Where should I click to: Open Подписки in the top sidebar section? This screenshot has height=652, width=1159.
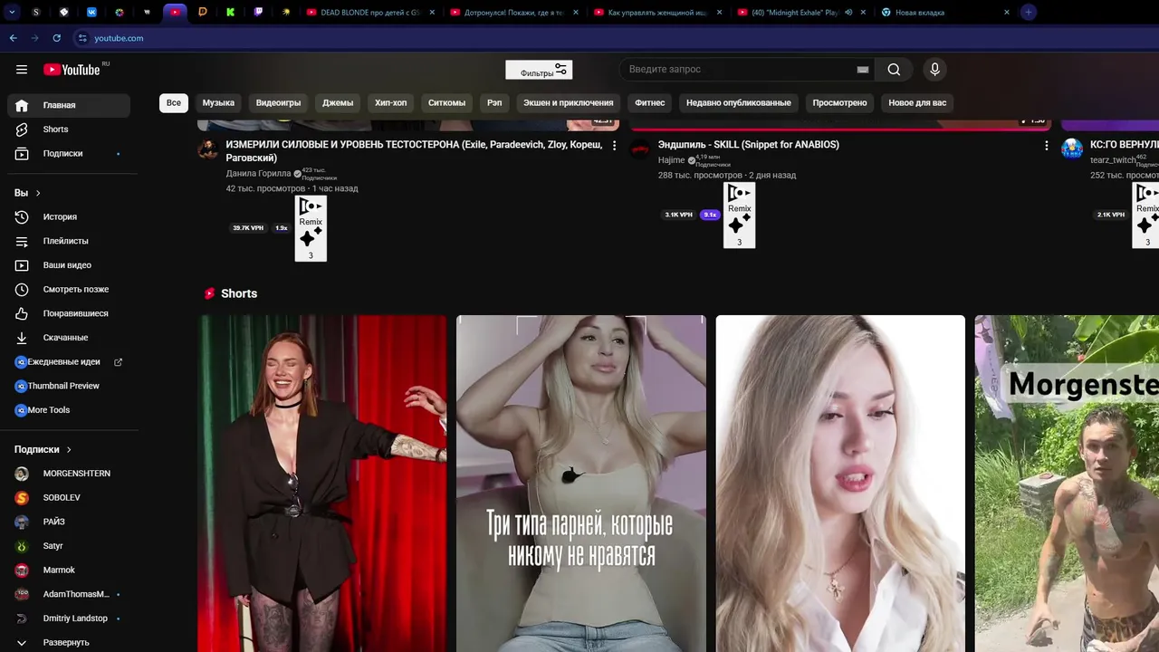(x=69, y=154)
